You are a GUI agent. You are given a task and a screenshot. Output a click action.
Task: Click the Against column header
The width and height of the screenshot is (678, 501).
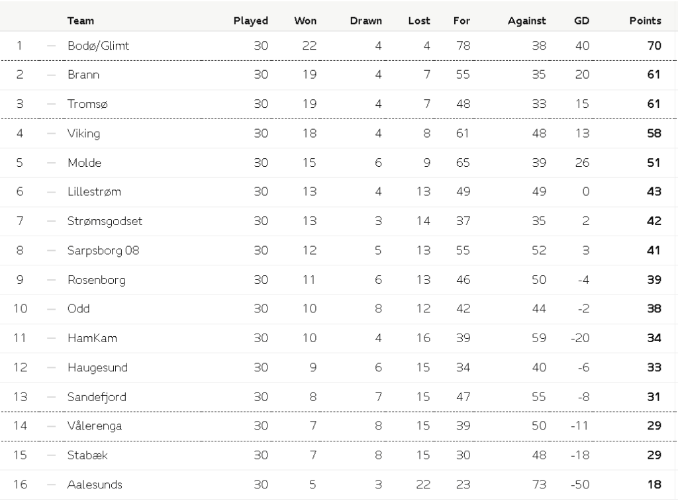(526, 21)
